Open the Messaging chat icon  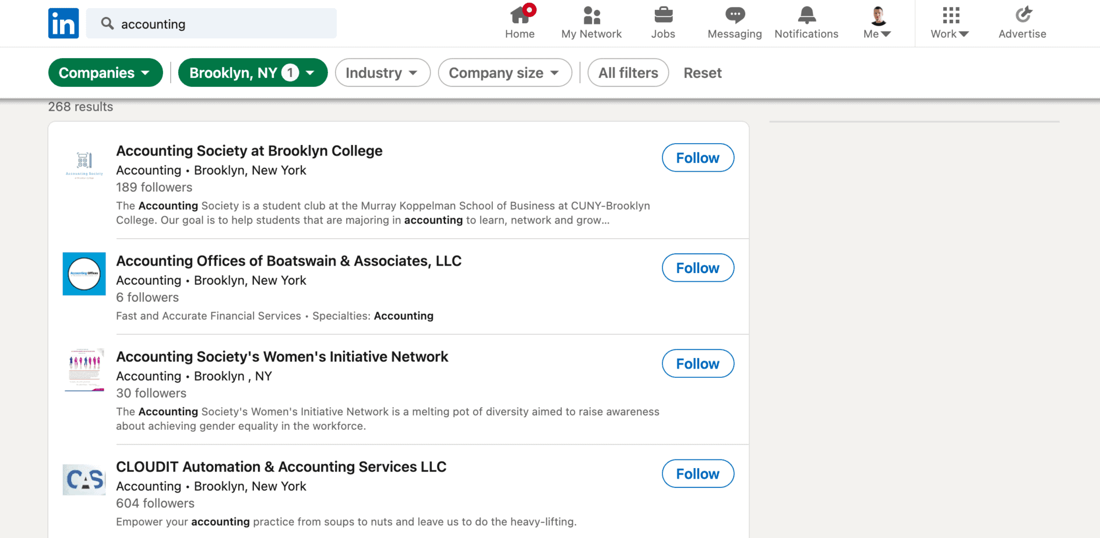tap(735, 15)
